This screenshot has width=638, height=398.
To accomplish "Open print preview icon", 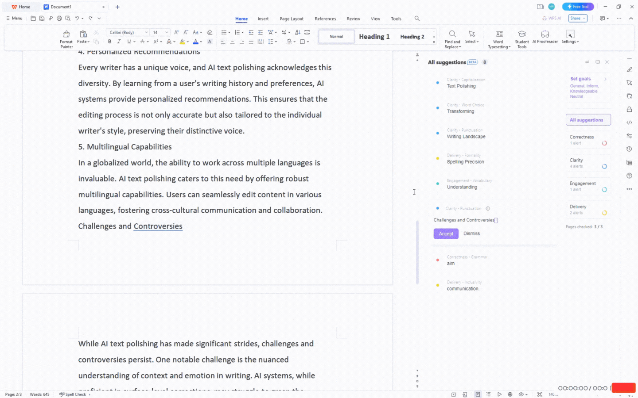I will 68,18.
